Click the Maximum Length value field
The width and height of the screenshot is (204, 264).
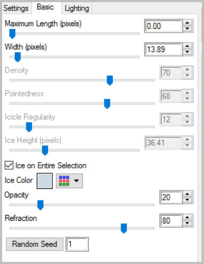coord(163,26)
